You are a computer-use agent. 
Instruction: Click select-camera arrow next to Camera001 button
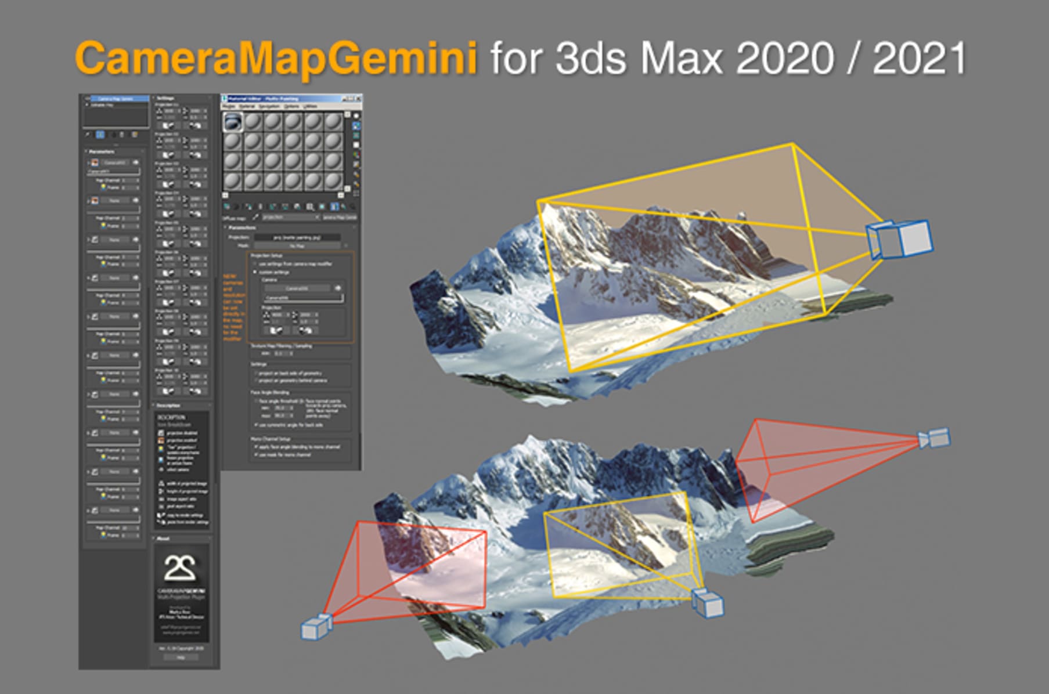coord(136,163)
